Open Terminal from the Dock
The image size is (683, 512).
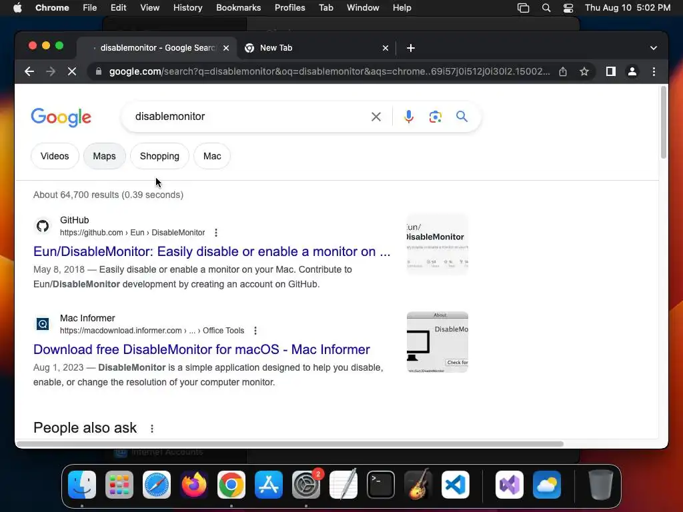[381, 485]
